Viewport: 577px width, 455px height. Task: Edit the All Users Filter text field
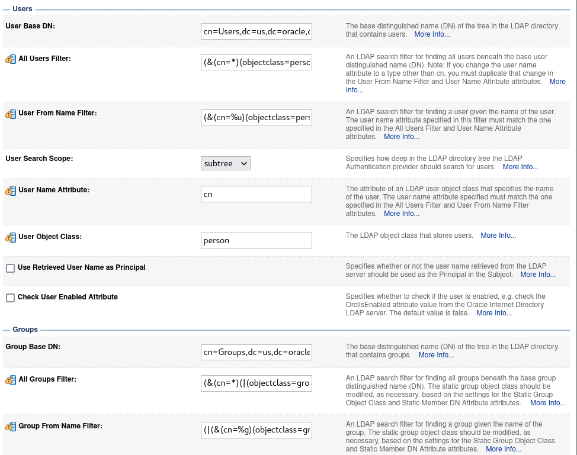(x=256, y=63)
